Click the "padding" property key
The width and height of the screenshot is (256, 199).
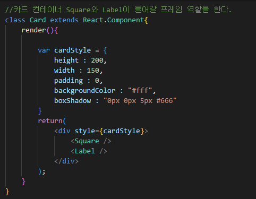[x=69, y=81]
